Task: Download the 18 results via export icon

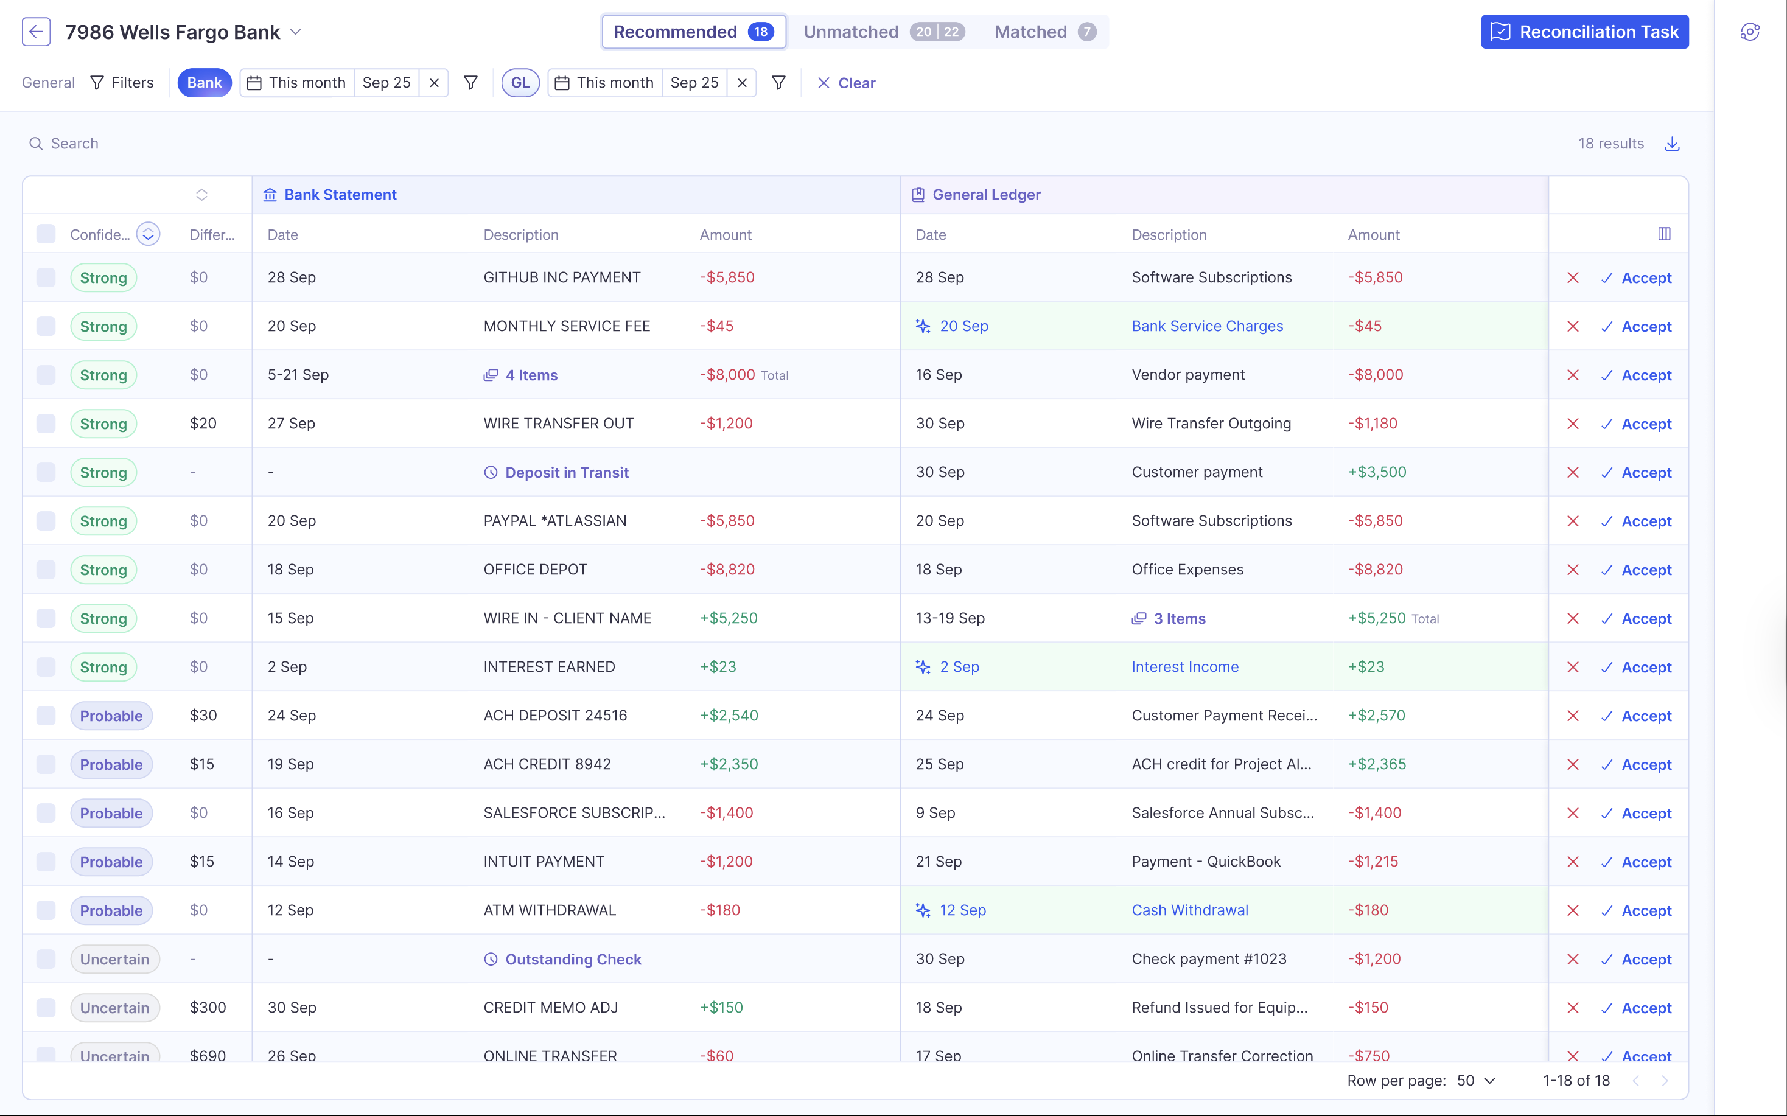Action: pyautogui.click(x=1672, y=144)
